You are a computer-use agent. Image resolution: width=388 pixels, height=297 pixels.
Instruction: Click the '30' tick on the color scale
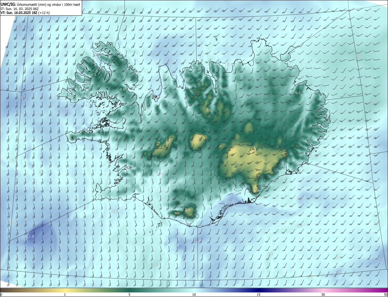click(x=323, y=295)
